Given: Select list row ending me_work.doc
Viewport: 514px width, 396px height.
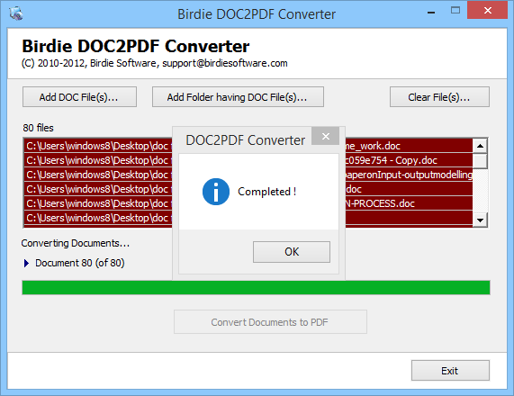Looking at the screenshot, I should [x=248, y=146].
